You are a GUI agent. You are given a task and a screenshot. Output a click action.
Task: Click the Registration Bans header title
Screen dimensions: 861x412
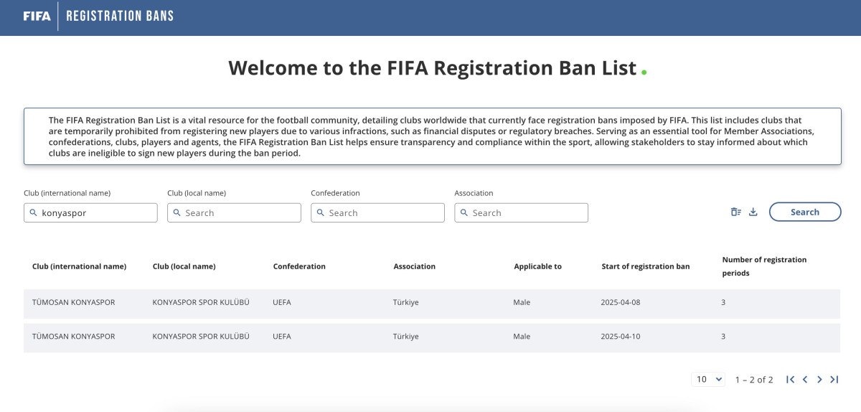pyautogui.click(x=120, y=17)
